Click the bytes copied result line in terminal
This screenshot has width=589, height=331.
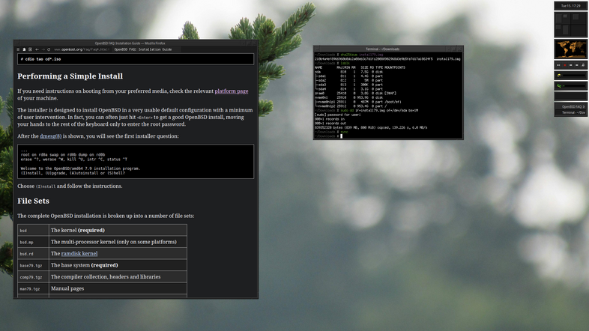(x=371, y=127)
